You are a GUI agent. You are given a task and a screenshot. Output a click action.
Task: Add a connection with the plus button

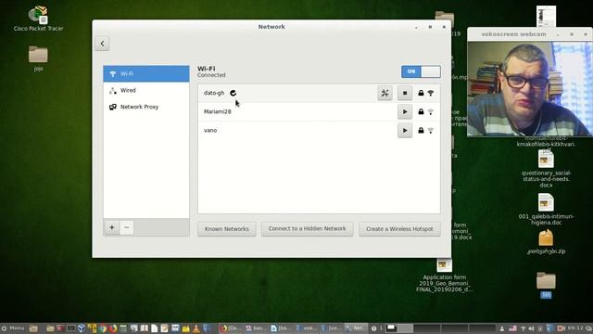coord(112,227)
